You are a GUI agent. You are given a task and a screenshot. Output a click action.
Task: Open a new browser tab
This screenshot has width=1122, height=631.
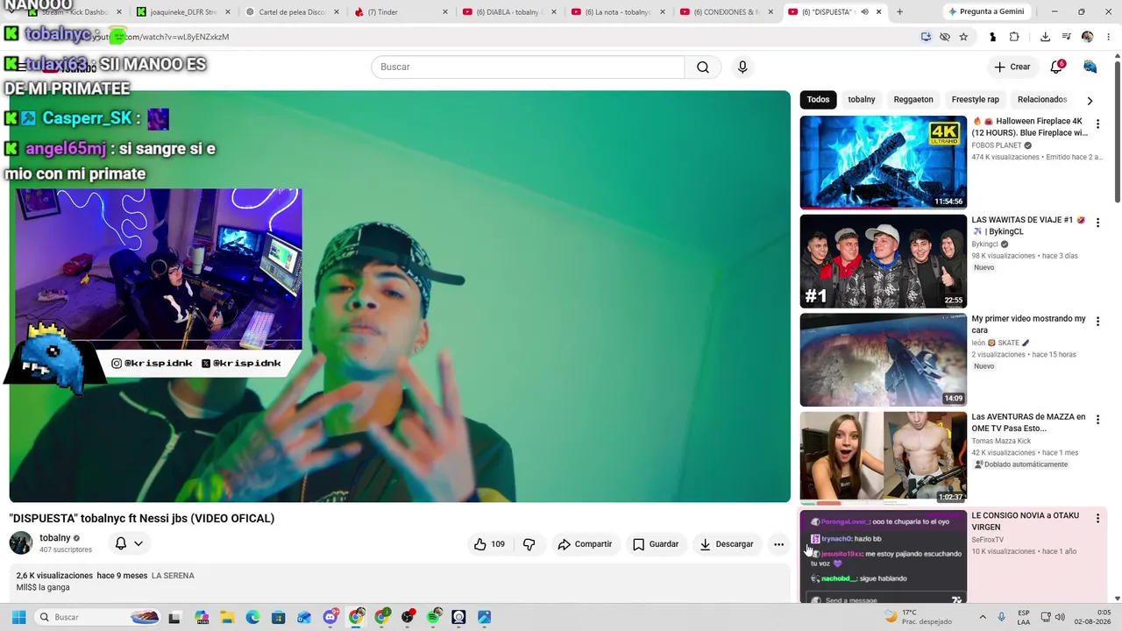tap(899, 12)
